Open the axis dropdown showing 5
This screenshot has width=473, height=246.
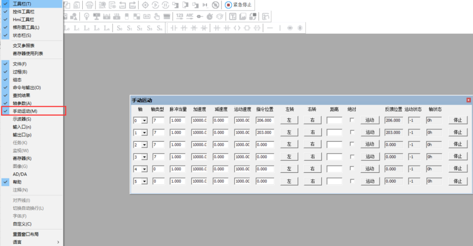(x=145, y=182)
